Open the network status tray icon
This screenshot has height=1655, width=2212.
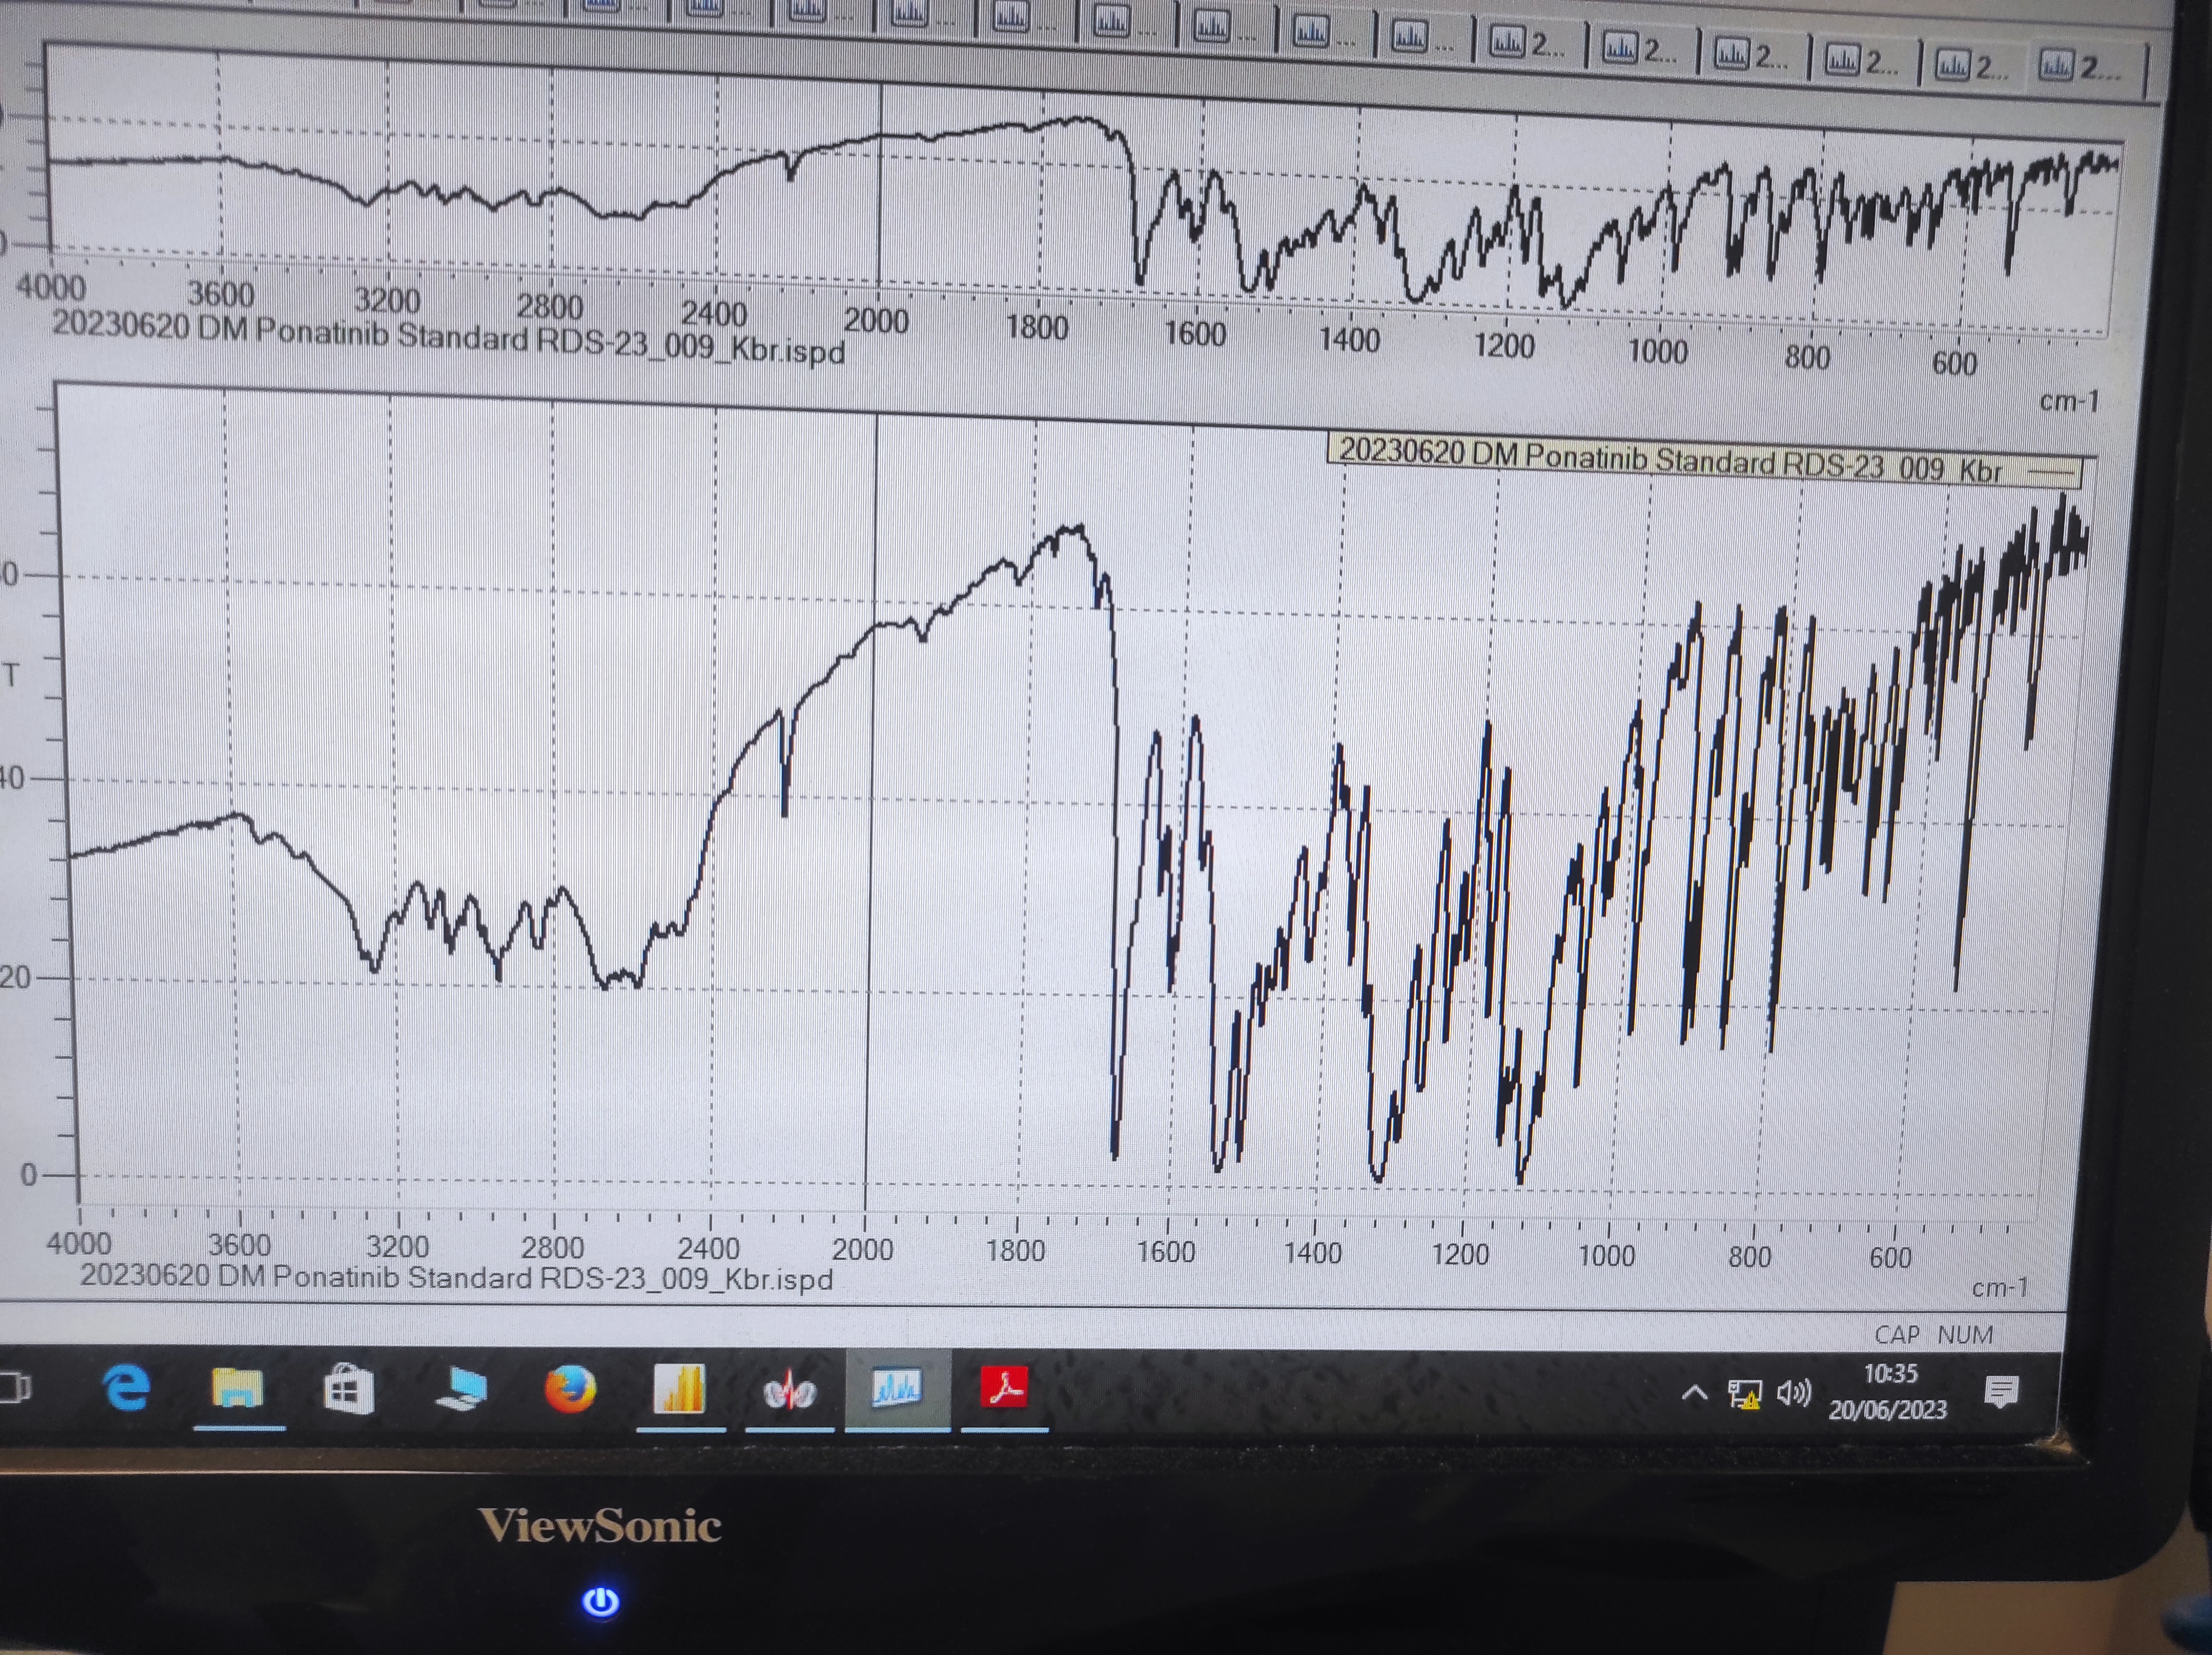pyautogui.click(x=1744, y=1394)
